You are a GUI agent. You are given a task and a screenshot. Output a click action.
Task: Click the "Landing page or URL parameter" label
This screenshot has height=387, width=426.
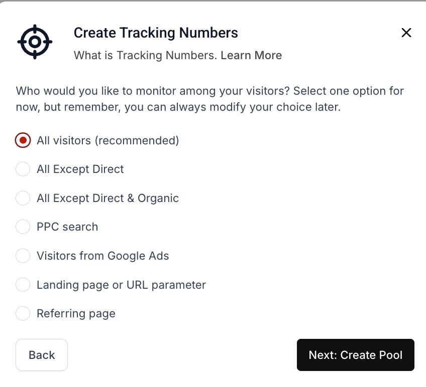pyautogui.click(x=121, y=285)
